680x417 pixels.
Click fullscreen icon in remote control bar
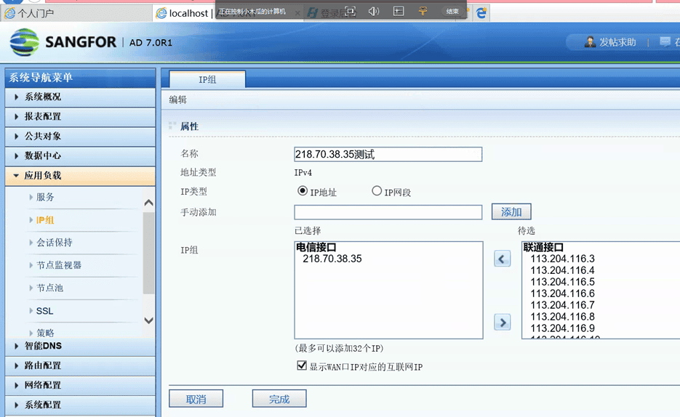[350, 11]
